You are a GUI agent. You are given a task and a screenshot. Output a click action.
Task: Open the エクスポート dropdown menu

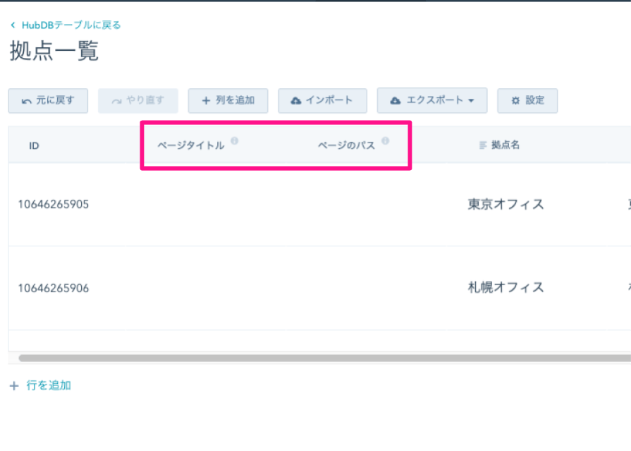point(431,100)
